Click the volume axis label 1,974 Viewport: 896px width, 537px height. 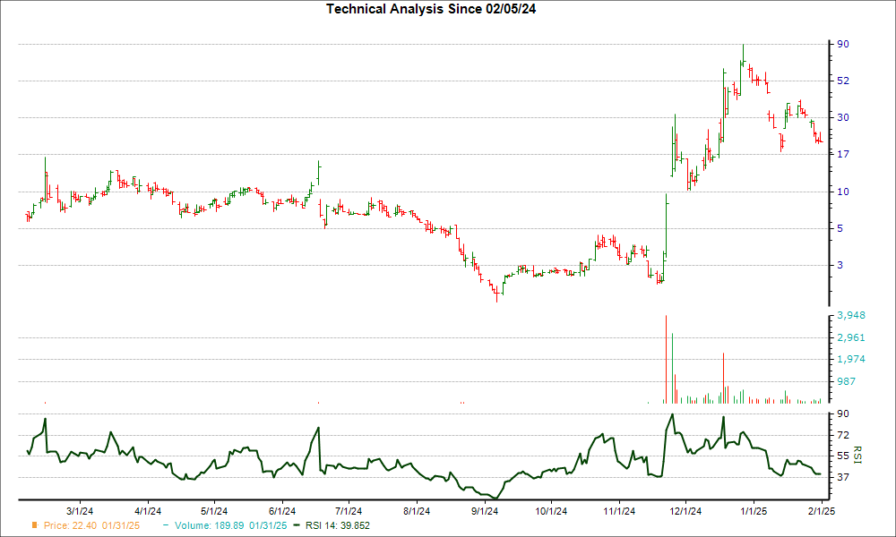tap(851, 360)
